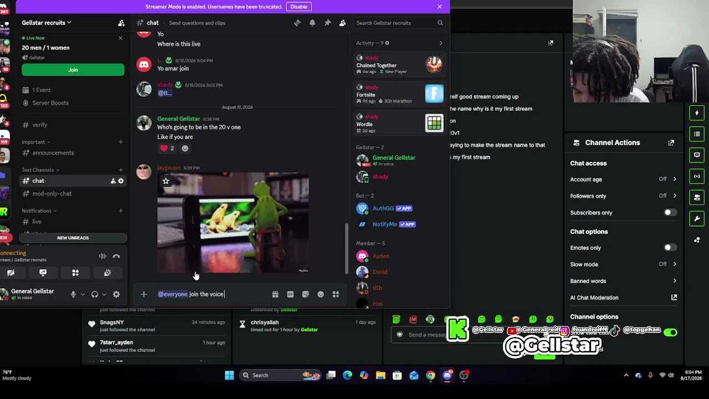709x399 pixels.
Task: Open Slow mode setting chevron
Action: pos(675,264)
